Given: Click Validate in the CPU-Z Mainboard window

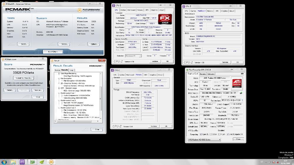Looking at the screenshot, I should [x=225, y=62].
